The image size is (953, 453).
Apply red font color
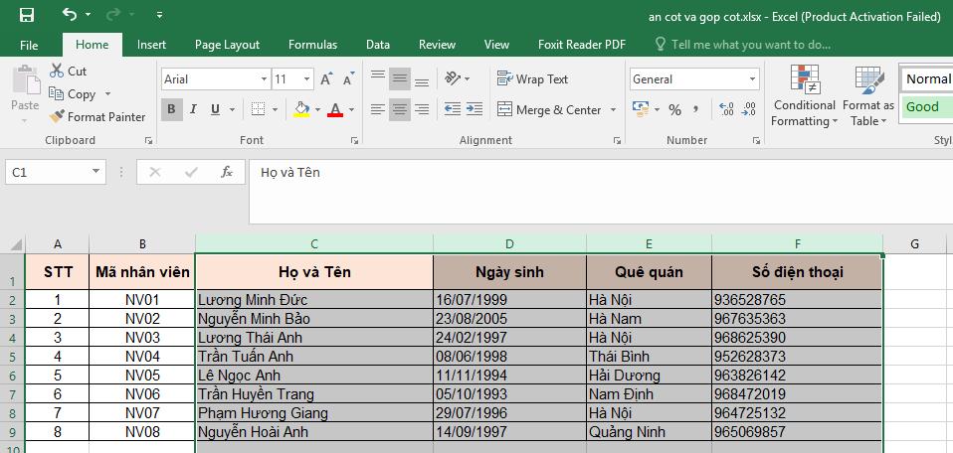[x=335, y=110]
